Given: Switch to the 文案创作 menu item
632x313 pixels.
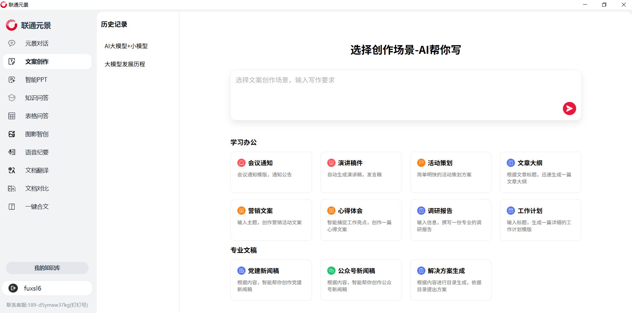Looking at the screenshot, I should [37, 62].
